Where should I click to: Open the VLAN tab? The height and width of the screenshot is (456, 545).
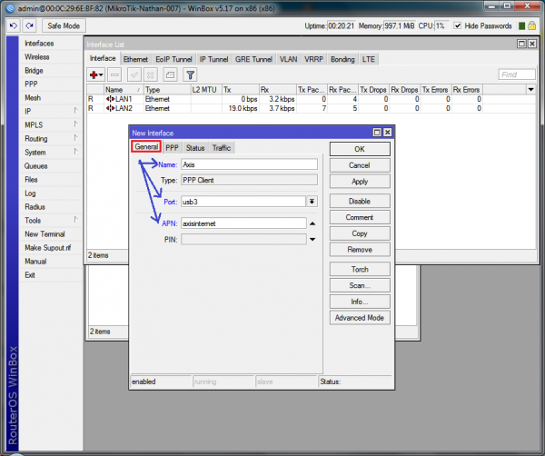[289, 59]
